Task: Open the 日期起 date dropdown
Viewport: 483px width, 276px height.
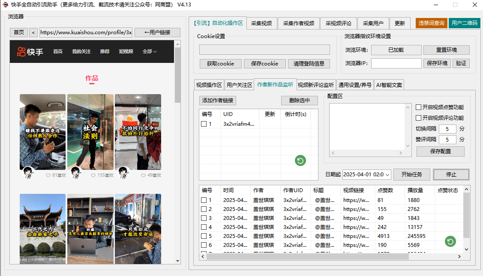Action: point(387,175)
